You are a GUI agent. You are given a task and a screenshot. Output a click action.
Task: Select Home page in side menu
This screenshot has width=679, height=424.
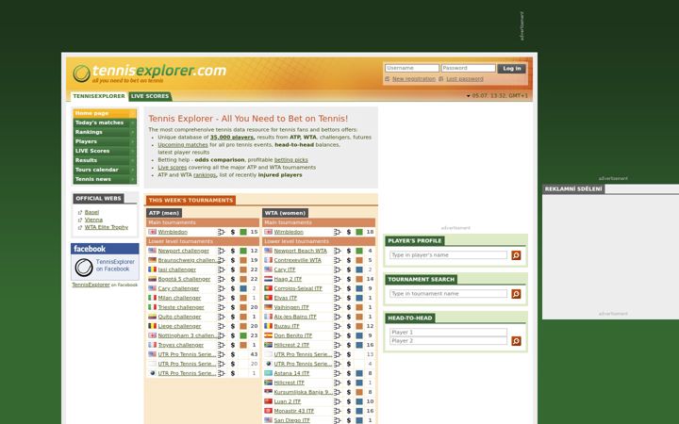tap(105, 113)
